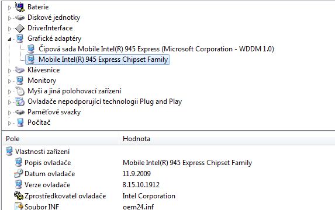Collapse the Grafické adaptéry node
This screenshot has height=210, width=335.
tap(9, 39)
